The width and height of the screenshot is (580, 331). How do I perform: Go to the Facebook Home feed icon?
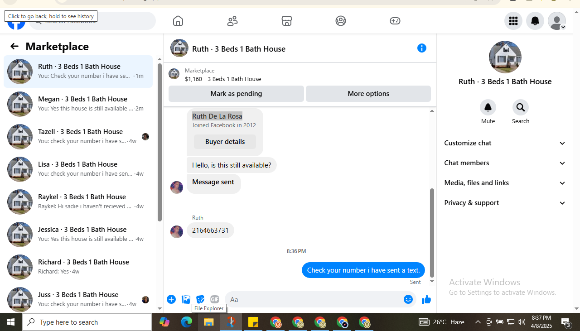click(178, 21)
